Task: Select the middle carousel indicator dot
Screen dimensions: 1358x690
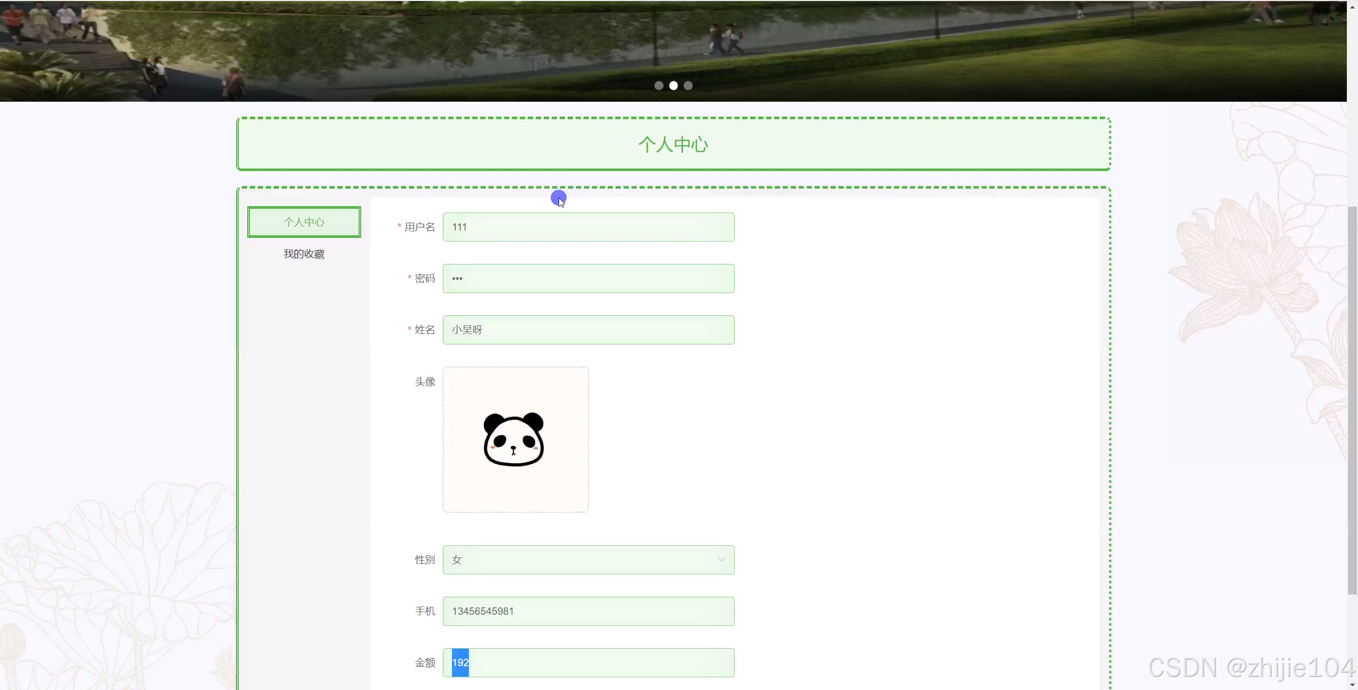Action: tap(673, 85)
